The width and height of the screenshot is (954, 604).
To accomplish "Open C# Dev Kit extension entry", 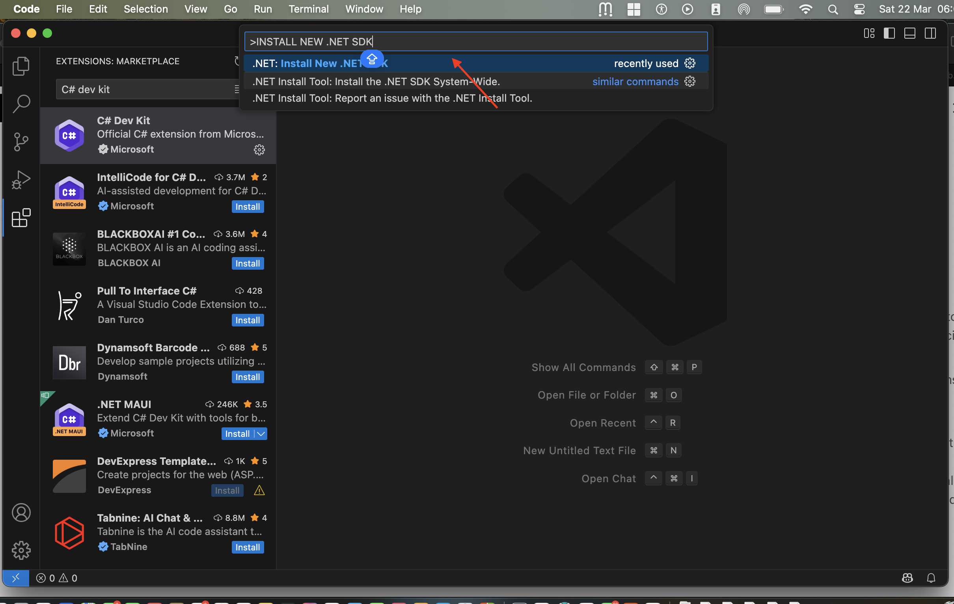I will [x=158, y=136].
